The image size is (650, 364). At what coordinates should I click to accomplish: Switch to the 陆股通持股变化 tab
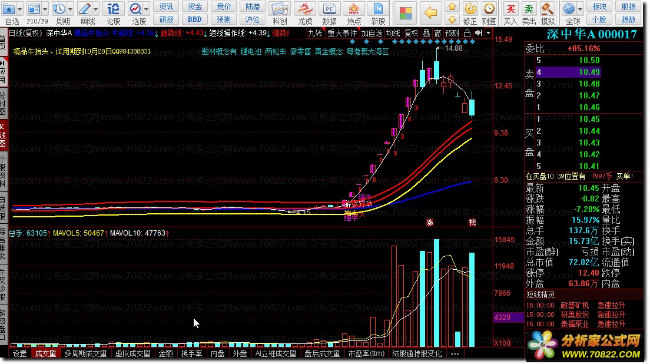click(417, 353)
